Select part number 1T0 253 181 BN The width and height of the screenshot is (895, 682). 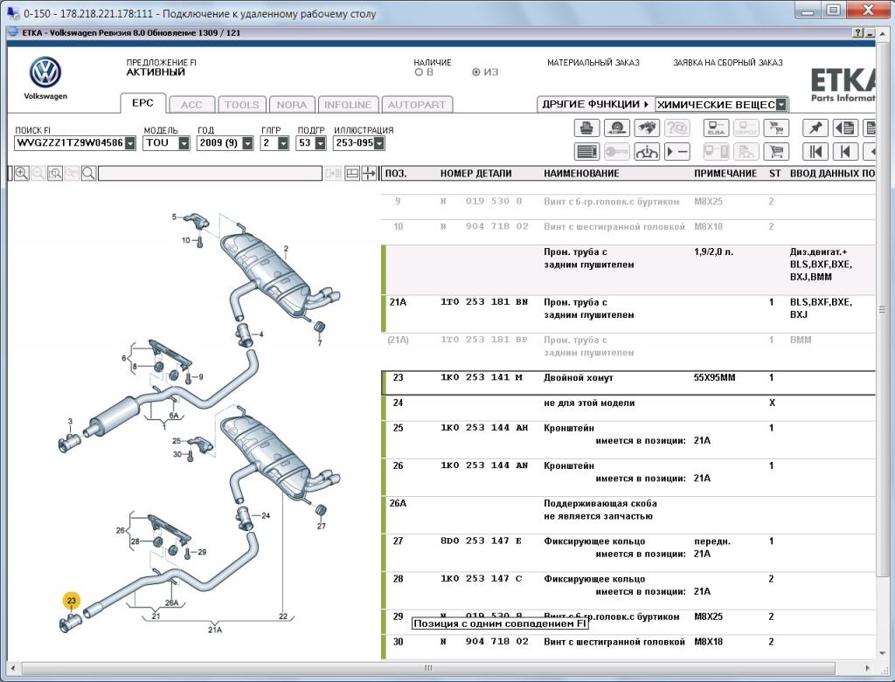[484, 302]
